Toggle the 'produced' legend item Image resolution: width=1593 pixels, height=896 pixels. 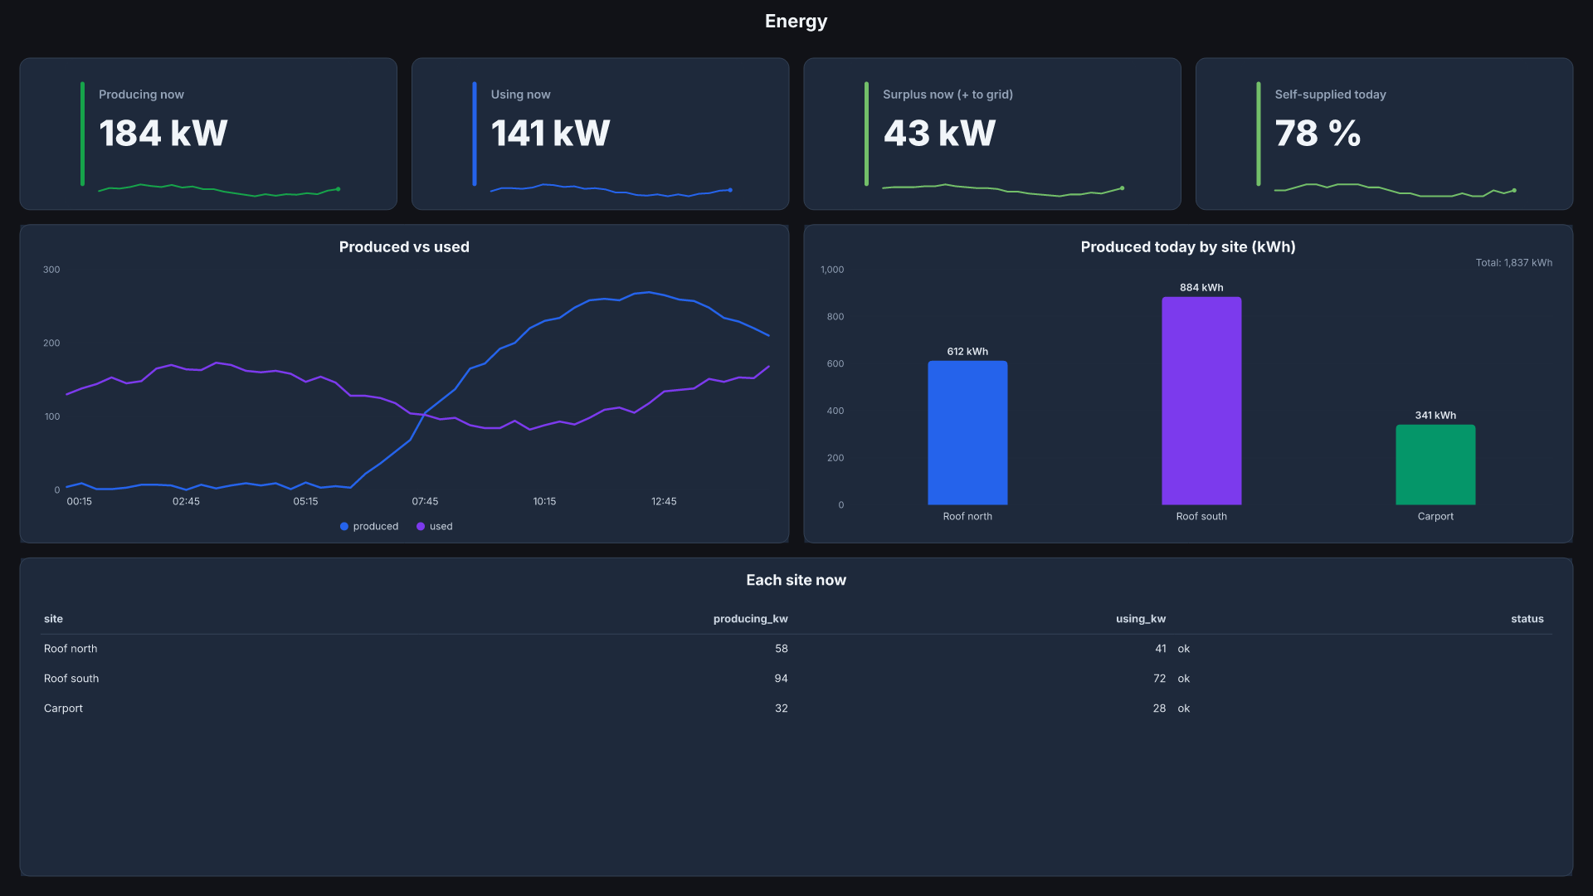[x=369, y=526]
